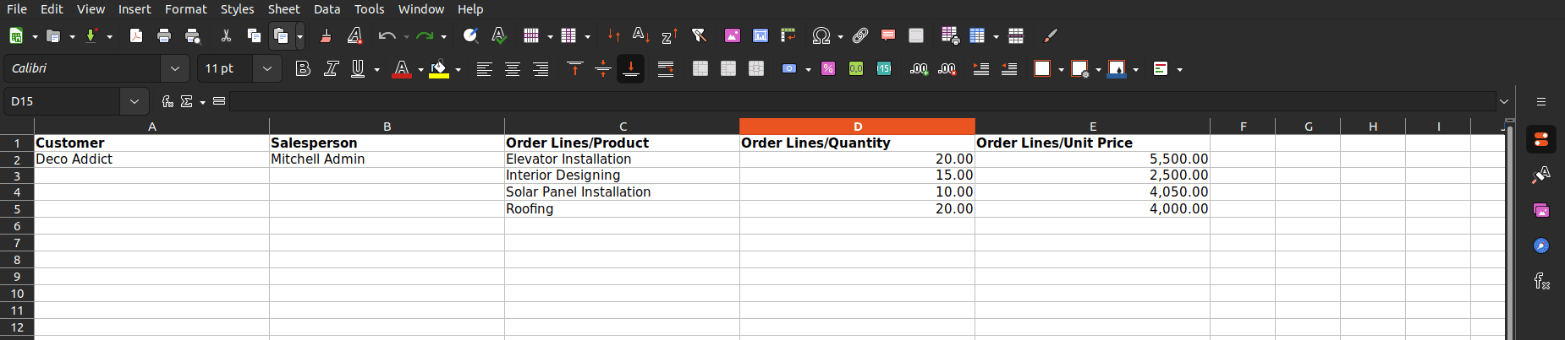Click the Paste icon
The height and width of the screenshot is (340, 1565).
[281, 35]
